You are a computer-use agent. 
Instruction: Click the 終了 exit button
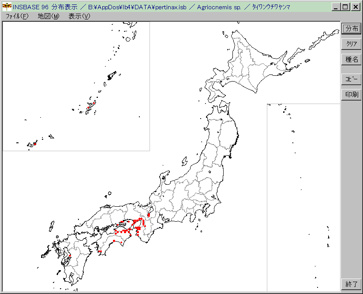coord(352,284)
